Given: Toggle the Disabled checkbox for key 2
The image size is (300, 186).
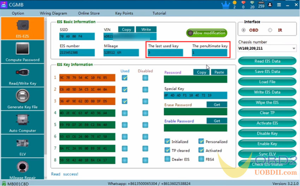Looking at the screenshot, I should pyautogui.click(x=145, y=89).
